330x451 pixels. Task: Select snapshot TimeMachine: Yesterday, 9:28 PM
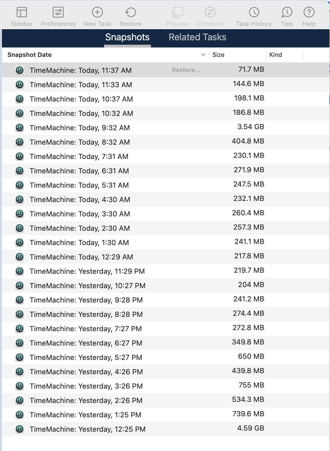coord(166,300)
